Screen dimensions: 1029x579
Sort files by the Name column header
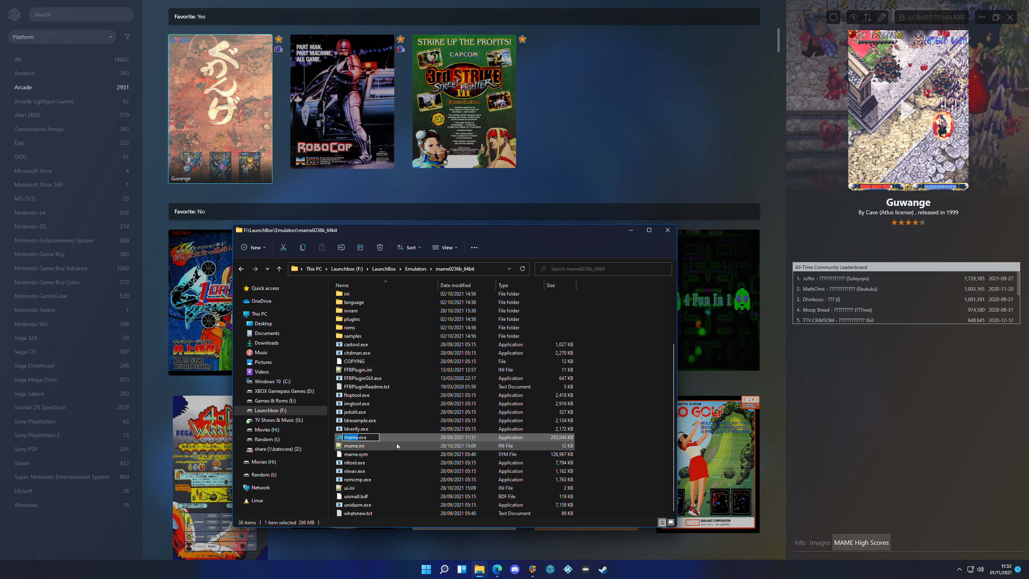(x=385, y=285)
